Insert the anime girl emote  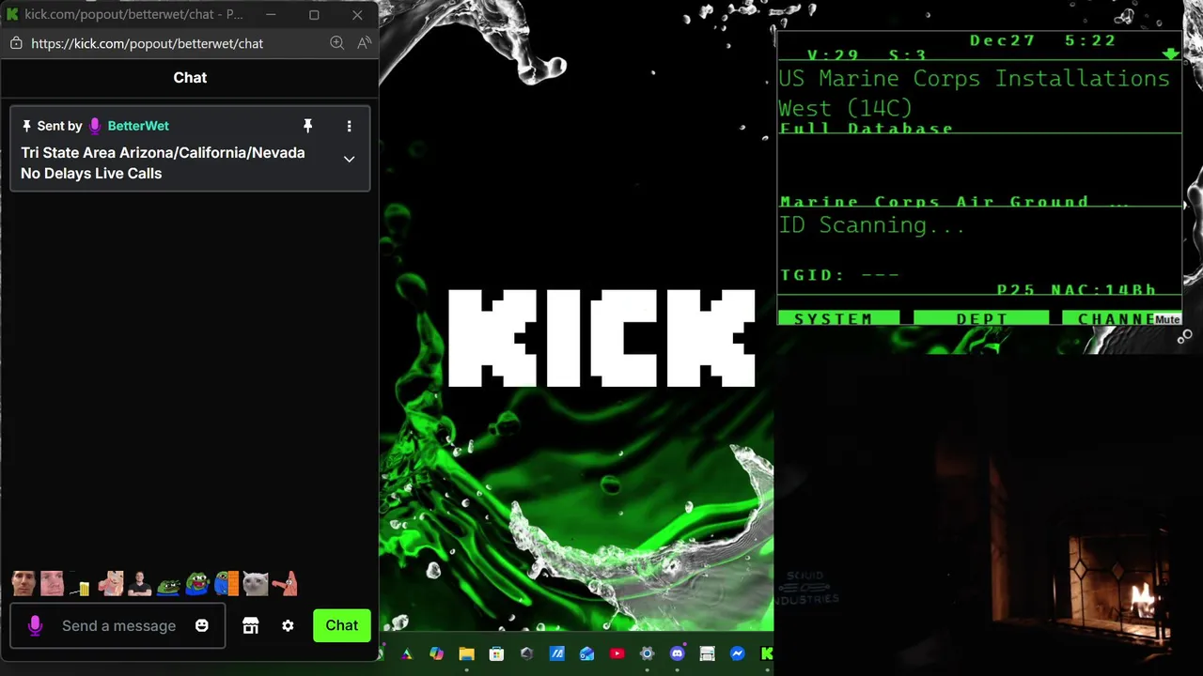point(111,583)
